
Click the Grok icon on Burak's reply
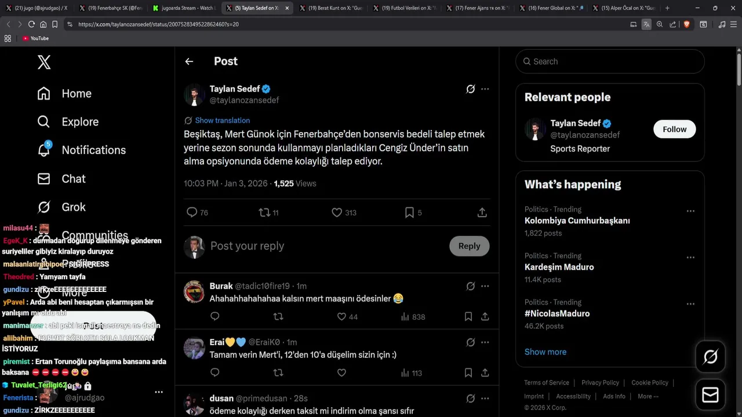pyautogui.click(x=471, y=286)
